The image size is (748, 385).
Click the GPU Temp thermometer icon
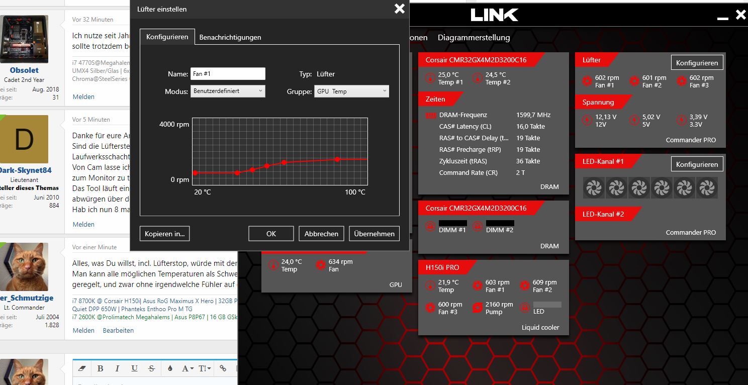273,265
